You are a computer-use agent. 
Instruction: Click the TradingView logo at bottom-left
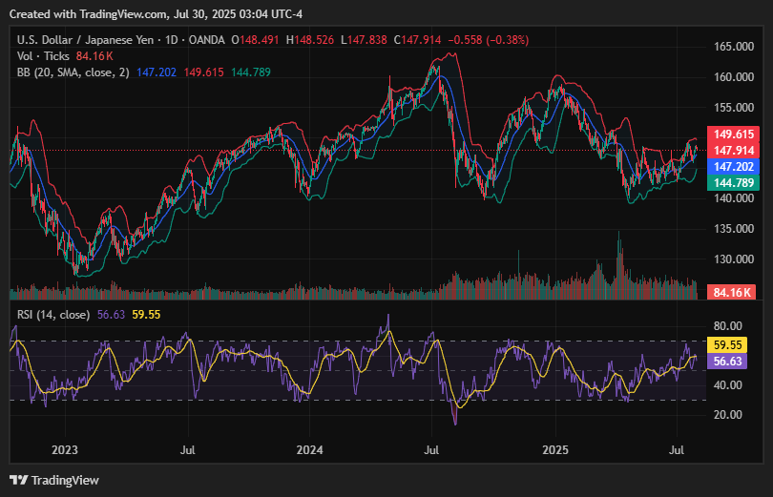(54, 480)
